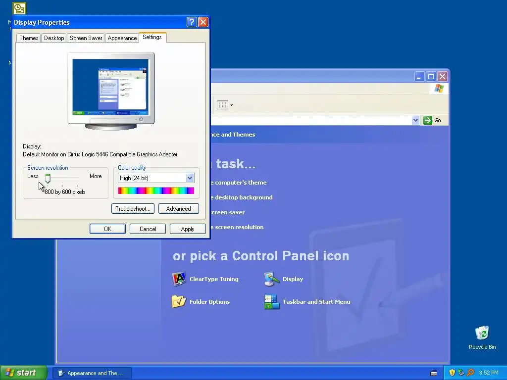Click the Safely Remove Hardware tray icon
This screenshot has height=380, width=507.
point(461,373)
